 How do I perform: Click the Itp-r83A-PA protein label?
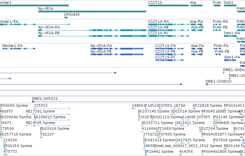[x=101, y=46]
